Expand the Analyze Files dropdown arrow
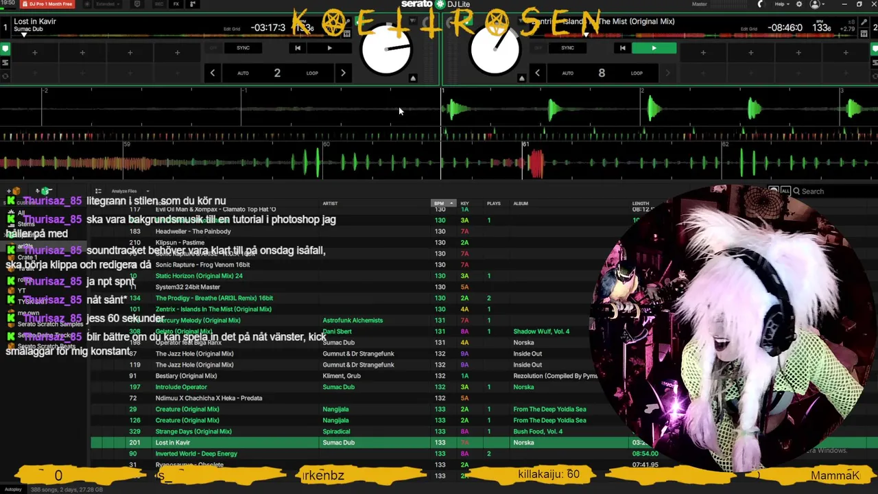The height and width of the screenshot is (494, 878). [x=147, y=191]
